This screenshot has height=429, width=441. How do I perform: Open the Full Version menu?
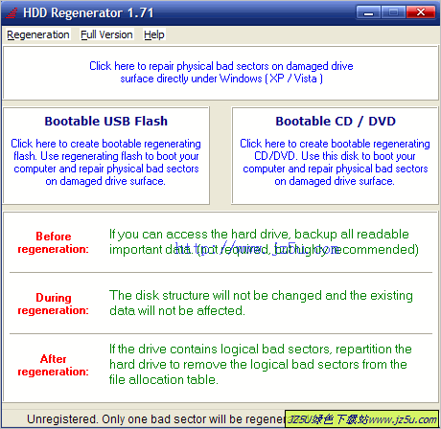click(x=106, y=34)
